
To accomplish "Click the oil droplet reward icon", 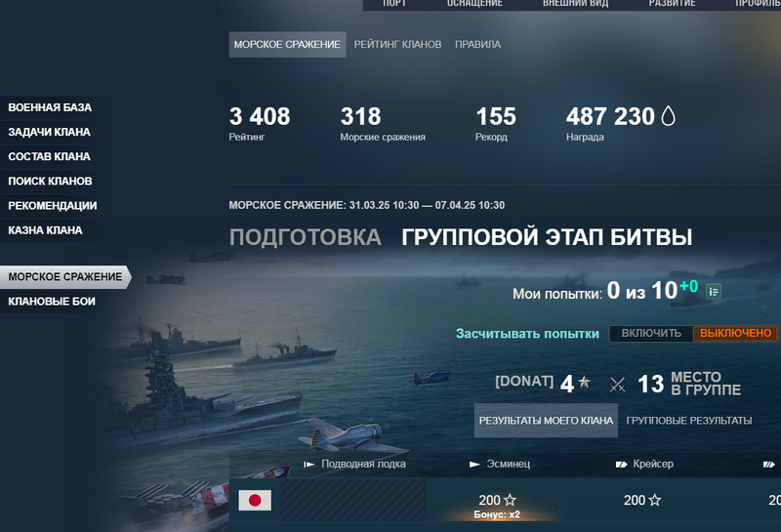I will tap(668, 116).
